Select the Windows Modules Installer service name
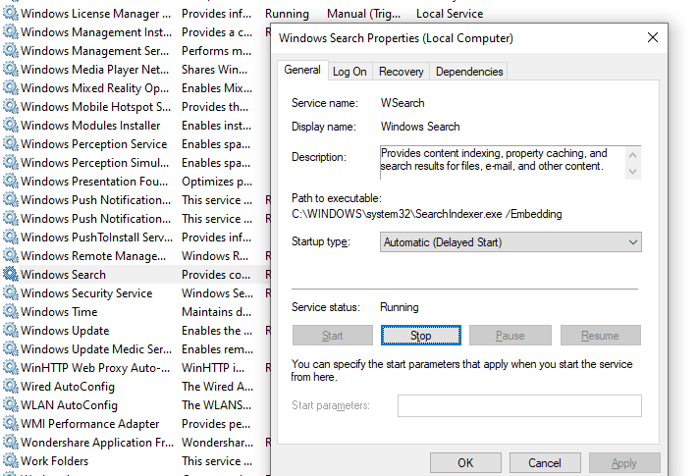Screen dimensions: 699x476 (x=90, y=126)
